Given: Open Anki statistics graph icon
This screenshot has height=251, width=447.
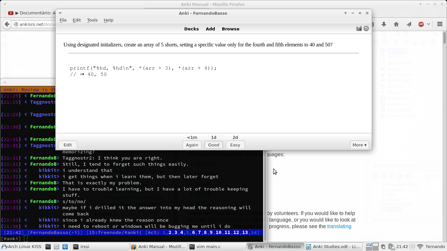Looking at the screenshot, I should [x=359, y=29].
